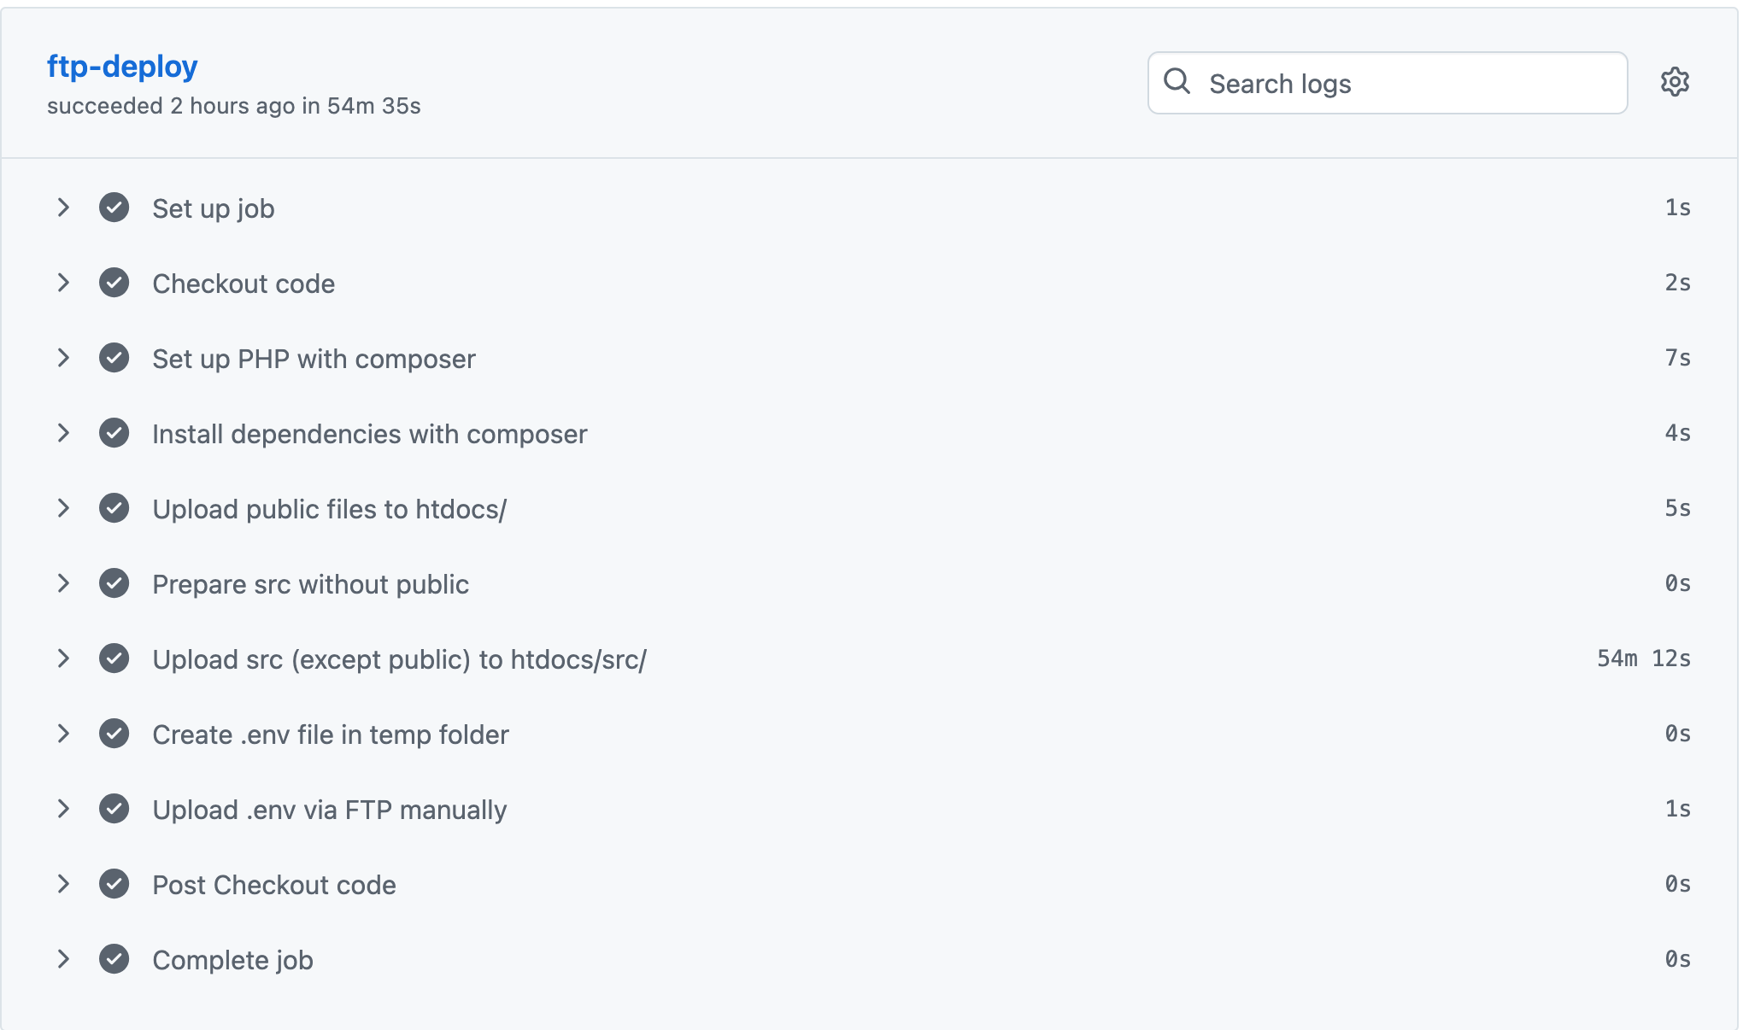Click in the Search logs input field
This screenshot has height=1030, width=1743.
1410,84
